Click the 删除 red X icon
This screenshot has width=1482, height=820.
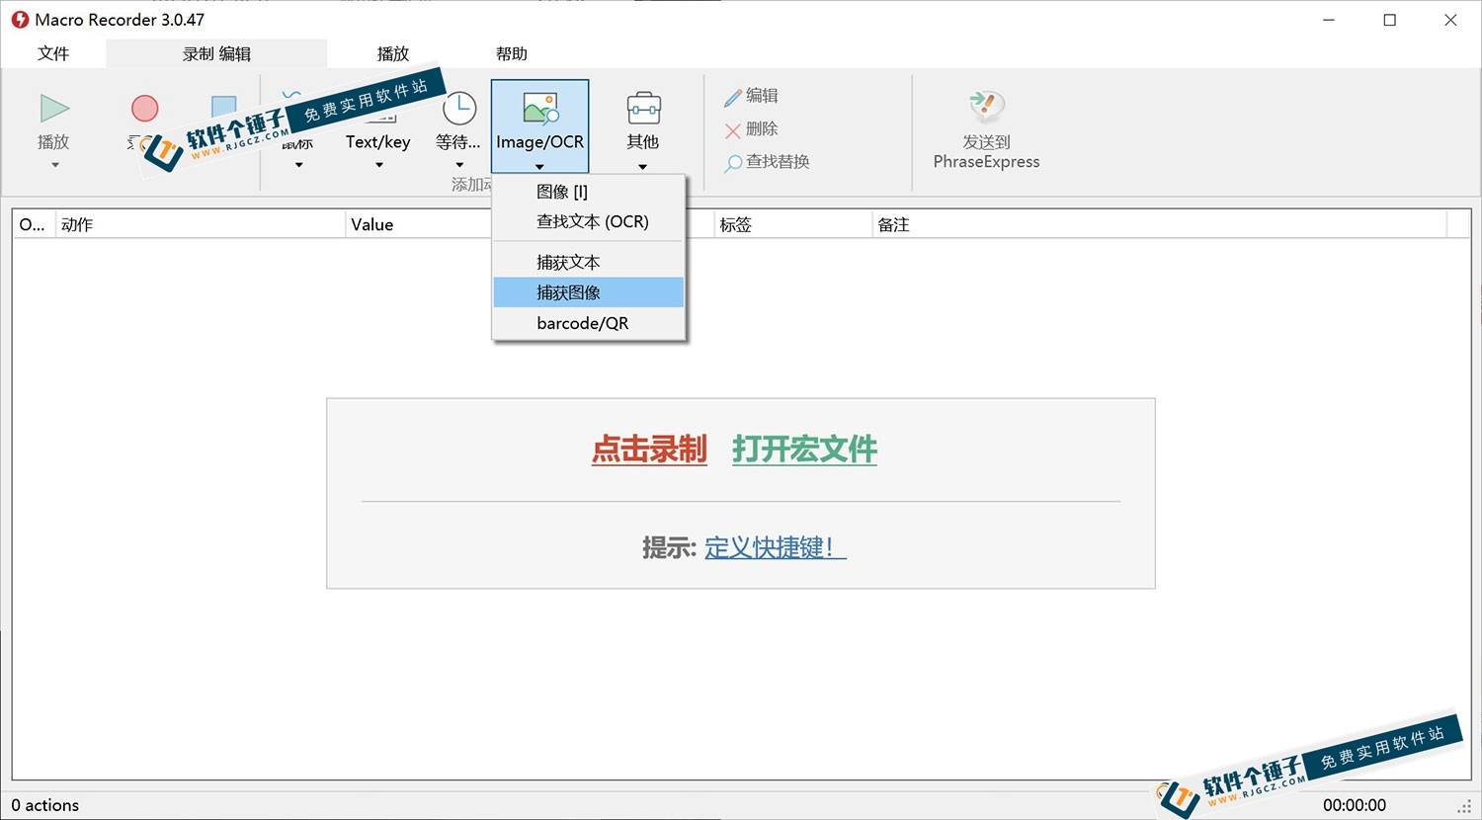[x=732, y=130]
